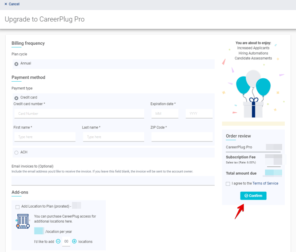The height and width of the screenshot is (252, 296).
Task: Click the locations quantity field showing 00
Action: coord(66,241)
